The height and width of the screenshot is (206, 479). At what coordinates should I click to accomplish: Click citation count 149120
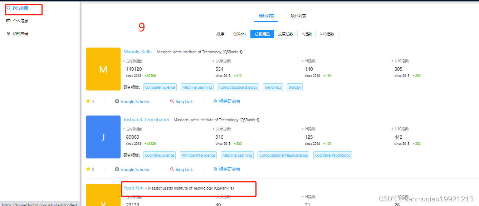click(134, 69)
